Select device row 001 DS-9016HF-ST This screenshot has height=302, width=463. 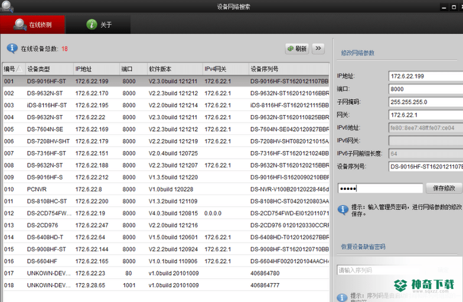pyautogui.click(x=166, y=81)
